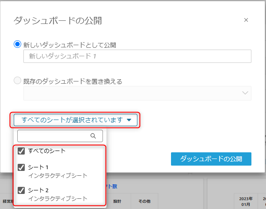Open the existing dashboard selection list

[137, 93]
